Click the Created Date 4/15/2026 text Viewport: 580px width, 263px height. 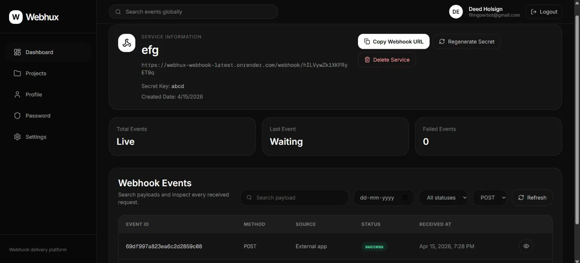172,97
